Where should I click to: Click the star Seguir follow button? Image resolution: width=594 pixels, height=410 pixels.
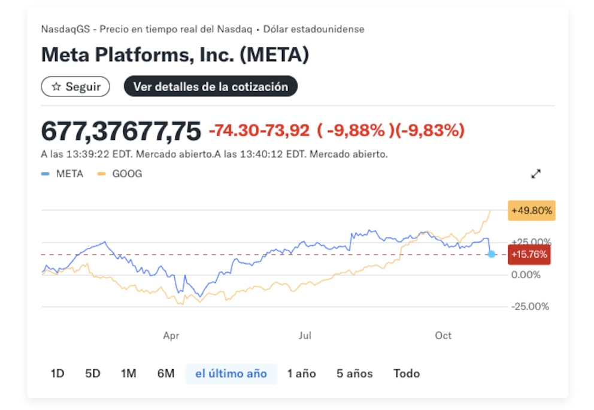point(75,86)
